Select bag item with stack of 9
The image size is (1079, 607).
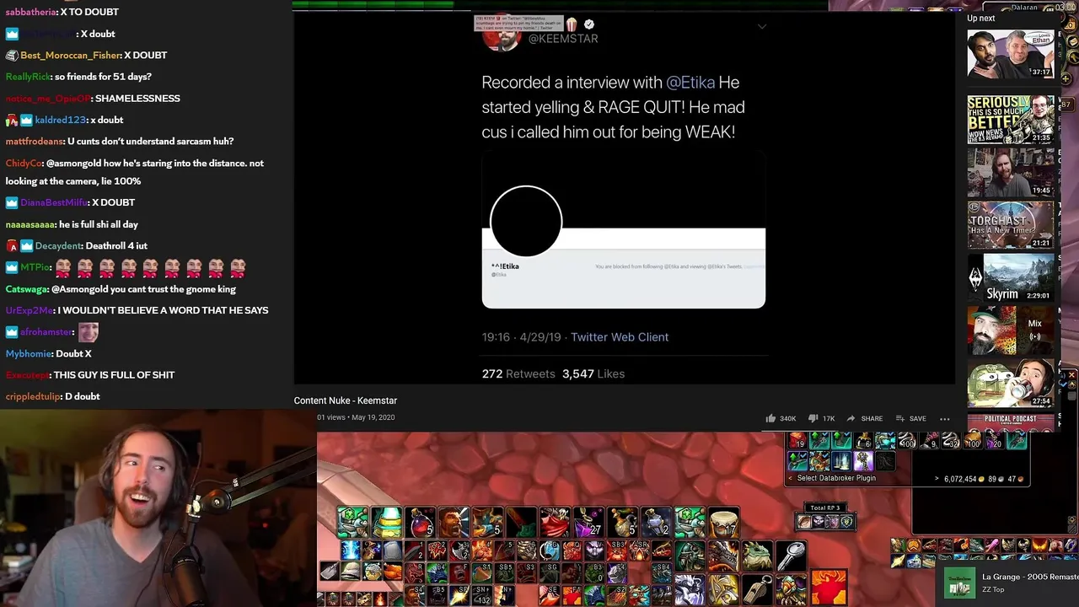929,440
